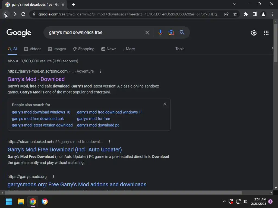This screenshot has height=208, width=278.
Task: Show hidden system tray icons
Action: tap(224, 201)
